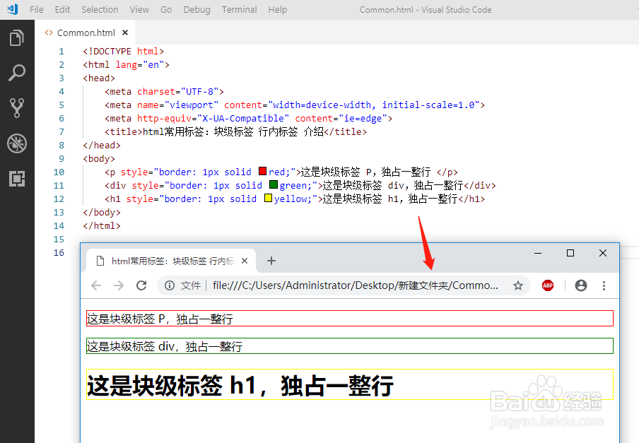This screenshot has height=443, width=639.
Task: Reload the page in Chrome
Action: [141, 285]
